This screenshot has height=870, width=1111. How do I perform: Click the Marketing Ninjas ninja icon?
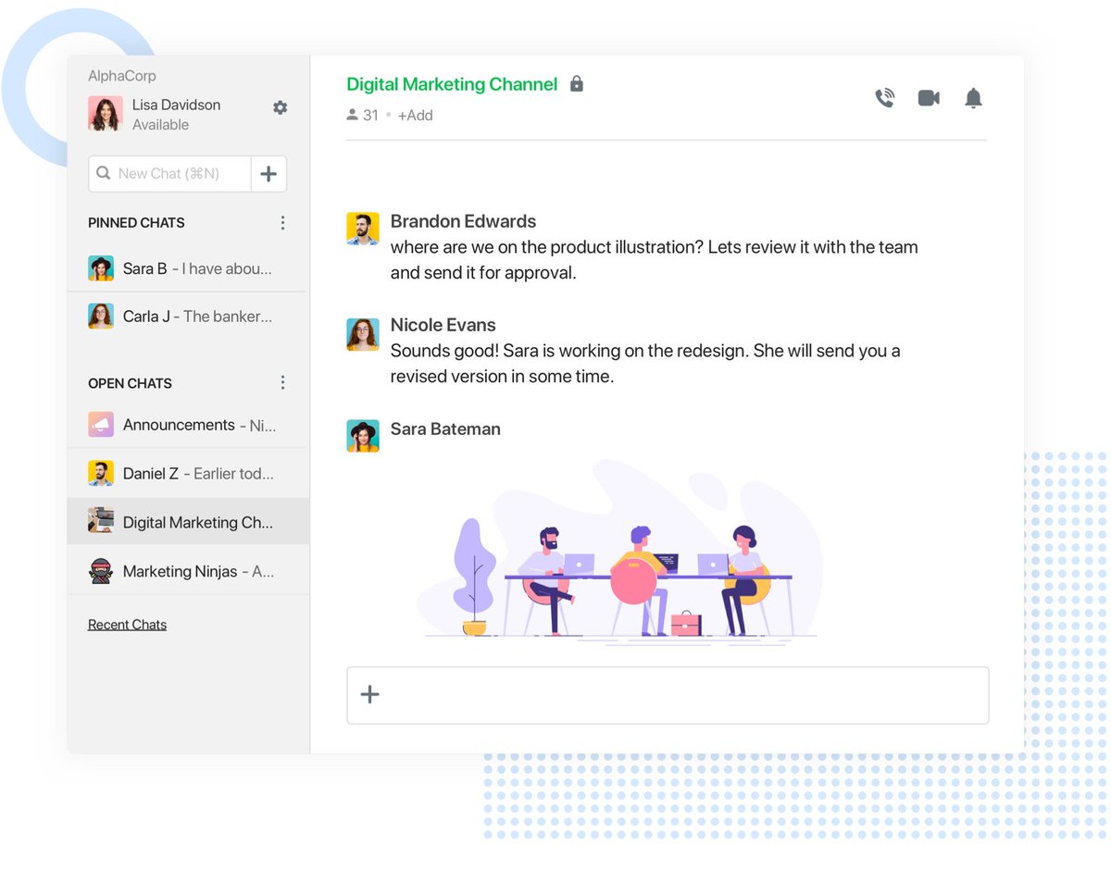tap(101, 571)
